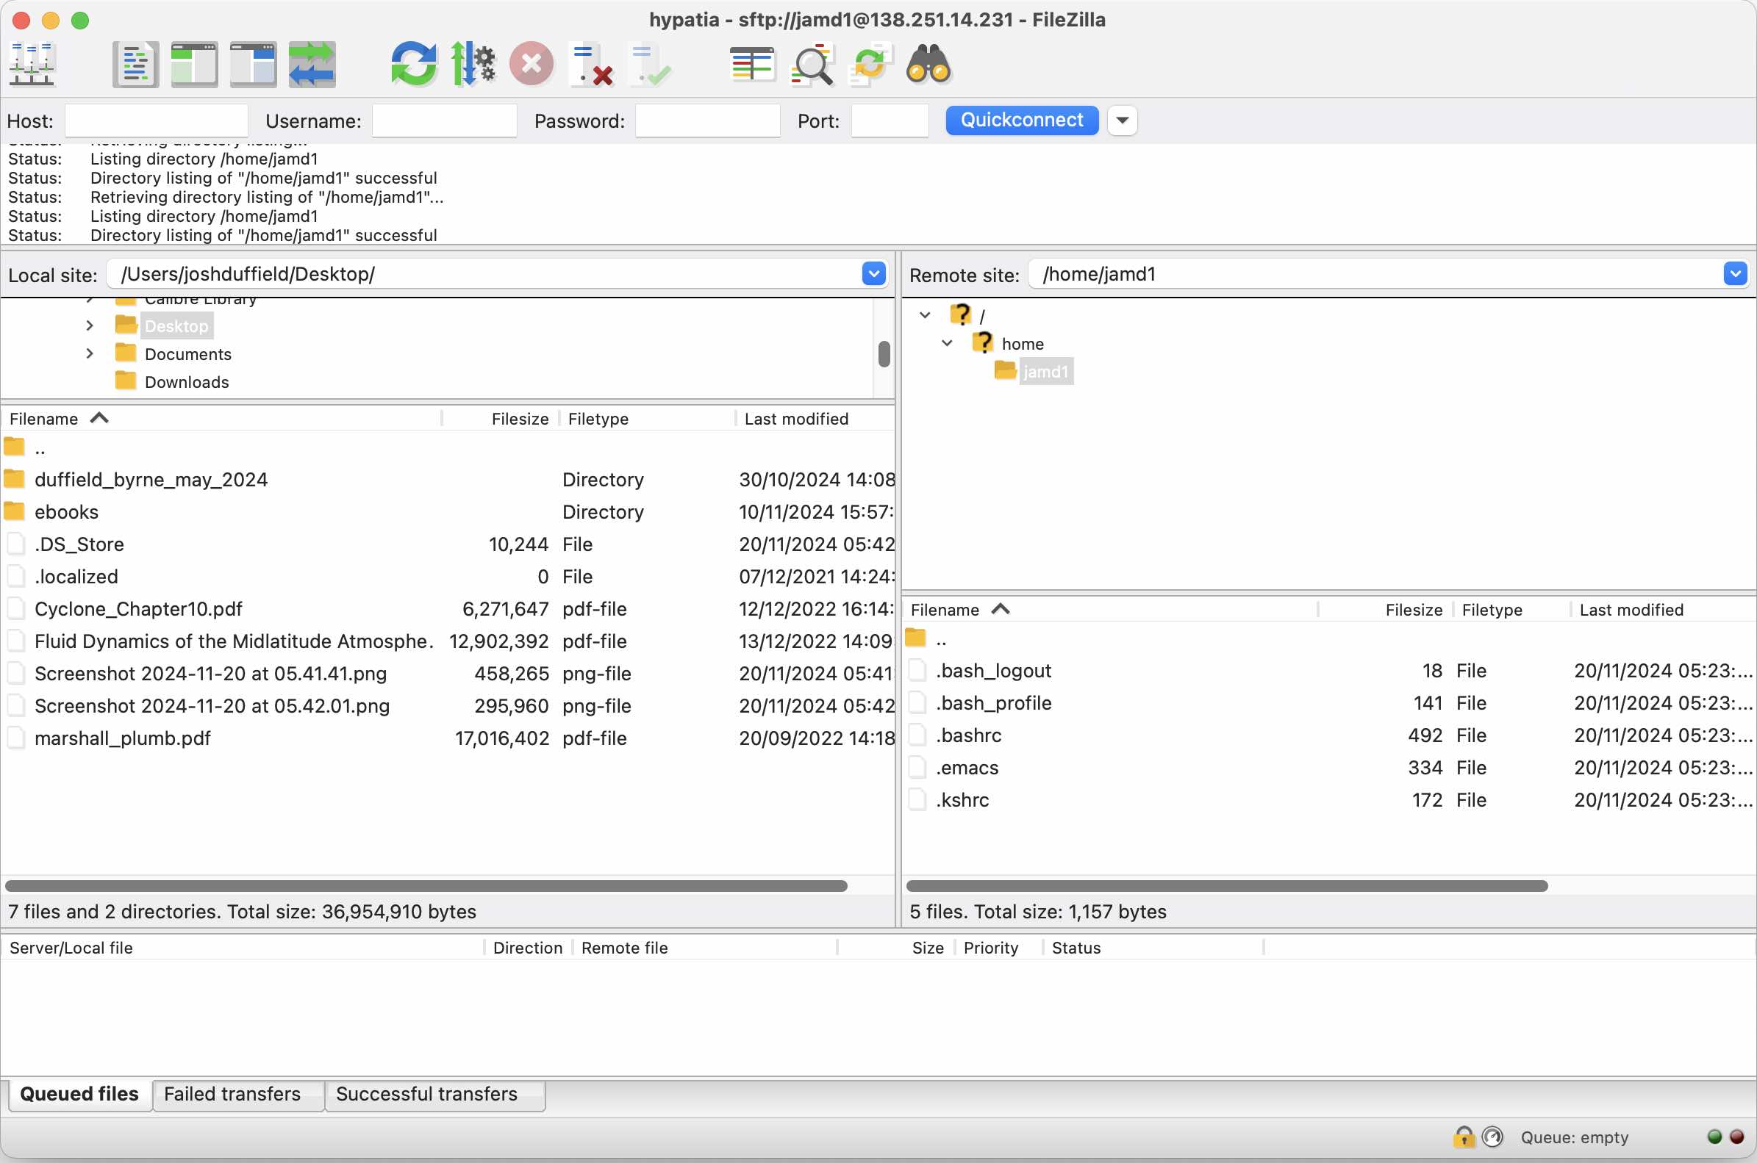
Task: Toggle processing of the transfer queue
Action: [x=473, y=64]
